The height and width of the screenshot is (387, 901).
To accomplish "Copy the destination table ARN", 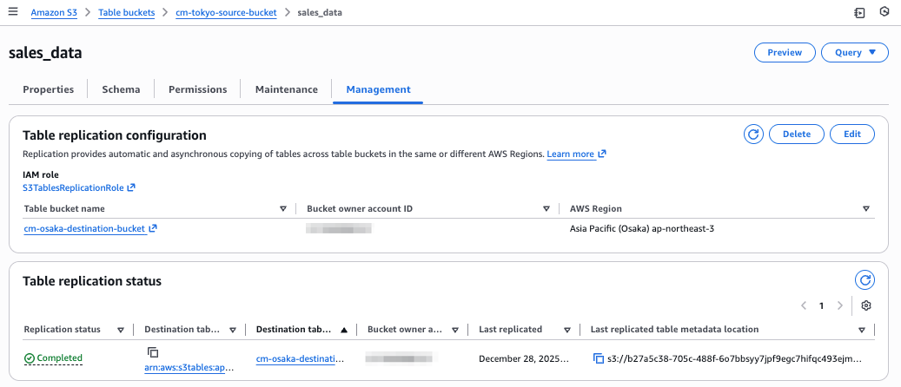I will click(x=152, y=351).
